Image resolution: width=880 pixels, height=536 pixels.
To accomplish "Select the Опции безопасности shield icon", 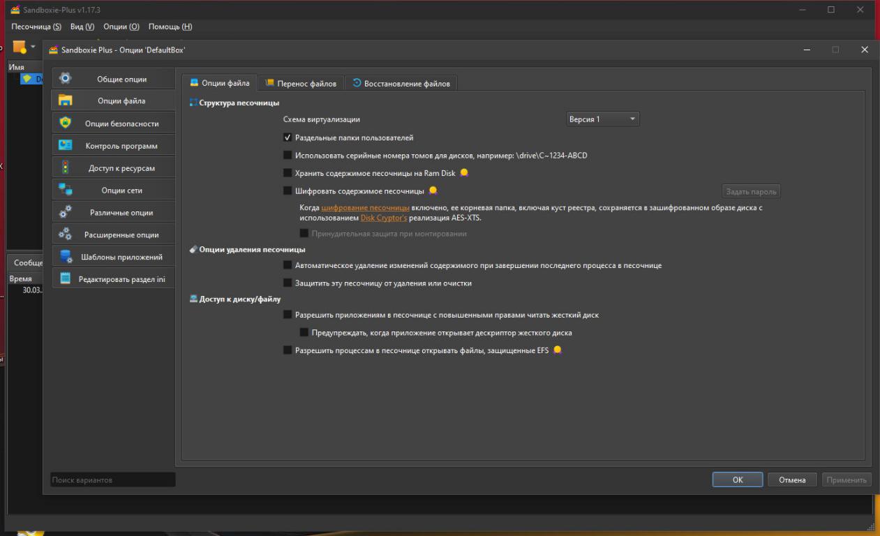I will click(66, 124).
